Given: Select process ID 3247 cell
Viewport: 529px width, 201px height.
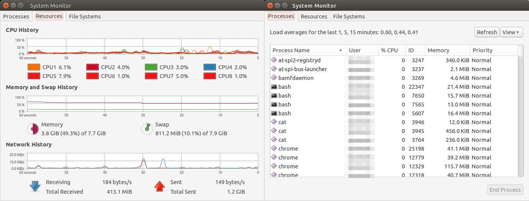Looking at the screenshot, I should [x=418, y=60].
